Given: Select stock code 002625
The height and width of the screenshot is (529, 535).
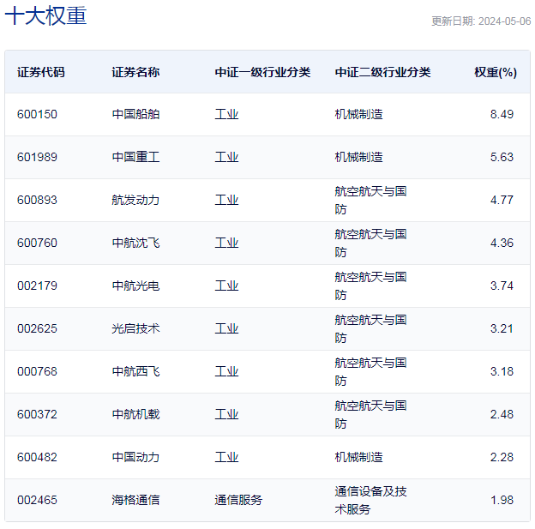Looking at the screenshot, I should tap(37, 328).
